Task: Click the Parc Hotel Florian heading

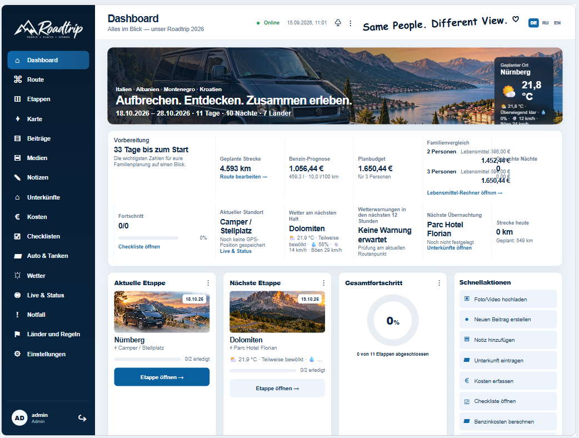Action: pyautogui.click(x=445, y=229)
